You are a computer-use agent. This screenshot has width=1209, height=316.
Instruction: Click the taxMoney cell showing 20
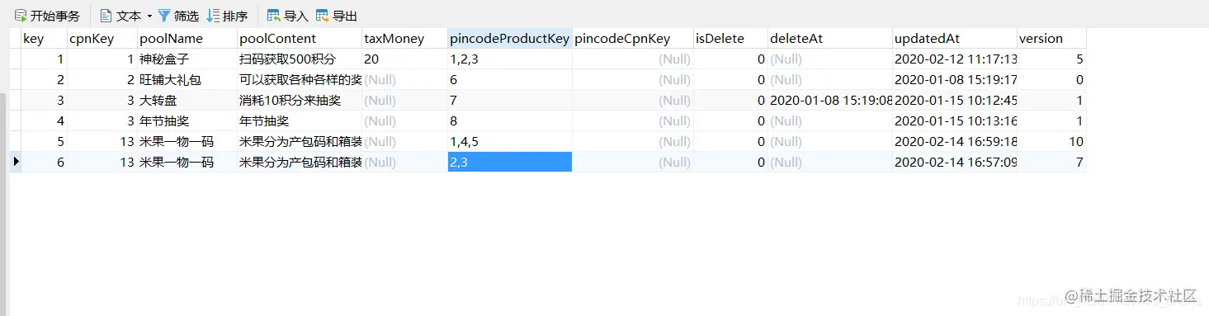(404, 59)
